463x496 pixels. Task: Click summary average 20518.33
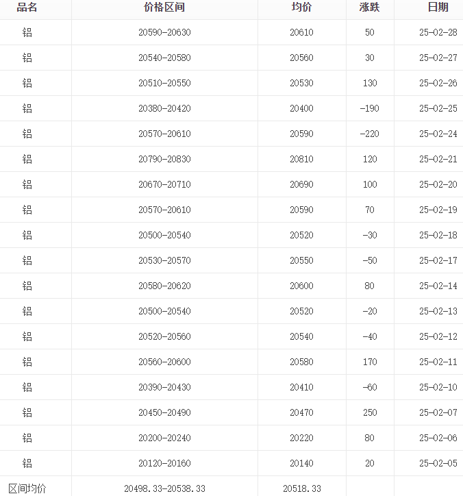[x=301, y=488]
